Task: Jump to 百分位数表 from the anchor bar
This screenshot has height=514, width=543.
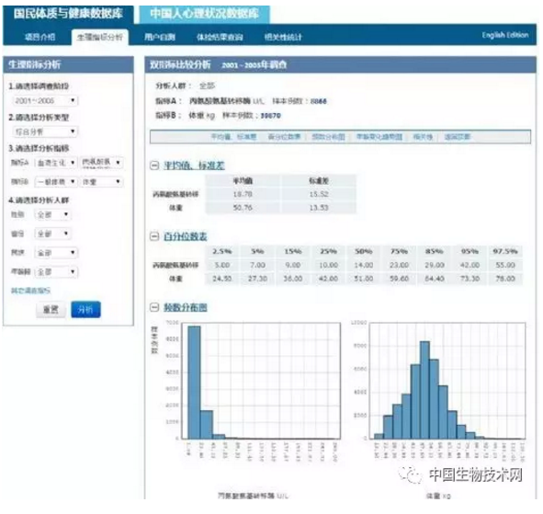Action: point(284,137)
